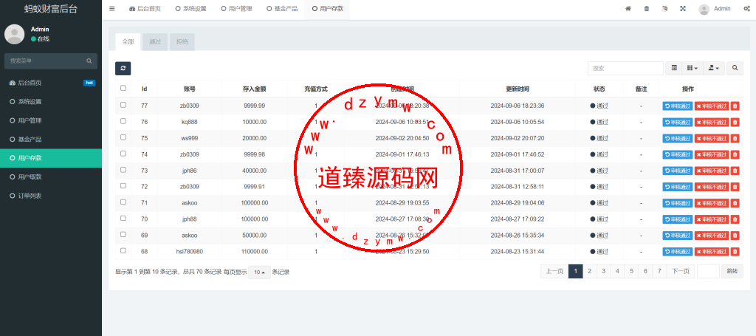Open 后台首页 in the sidebar
Screen dimensions: 756x336
51,83
